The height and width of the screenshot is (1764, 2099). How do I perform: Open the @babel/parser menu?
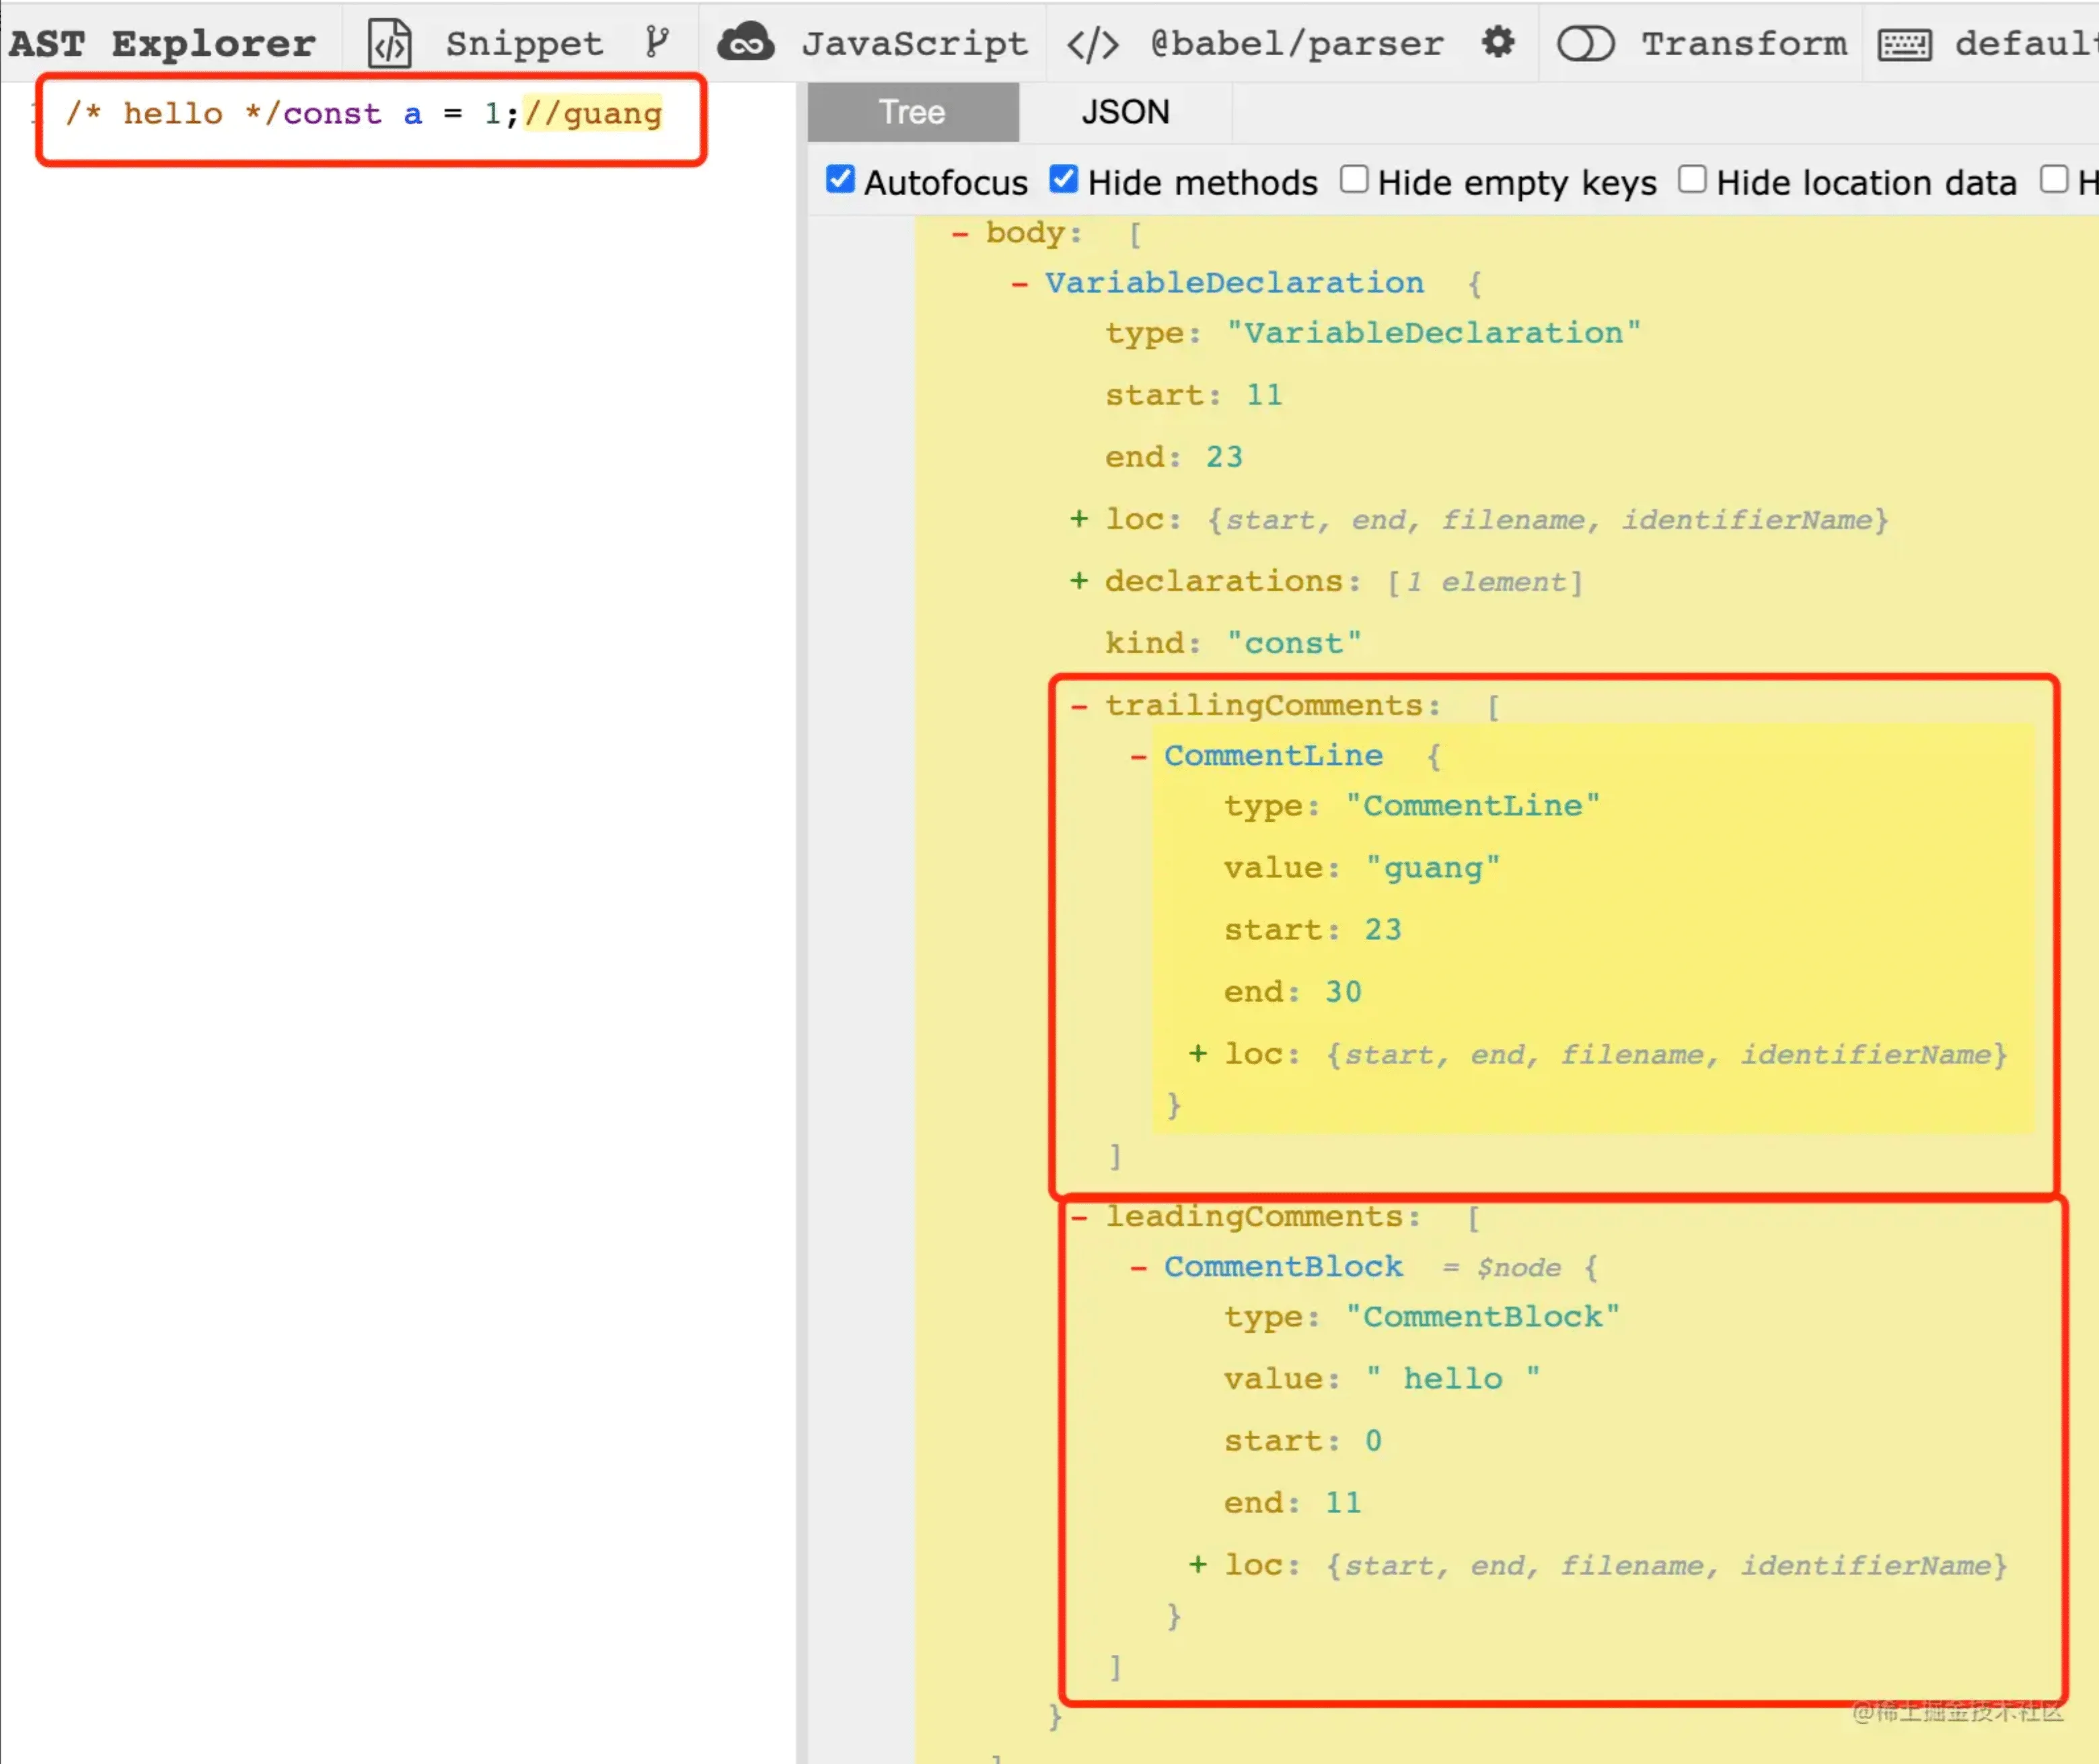click(1297, 44)
